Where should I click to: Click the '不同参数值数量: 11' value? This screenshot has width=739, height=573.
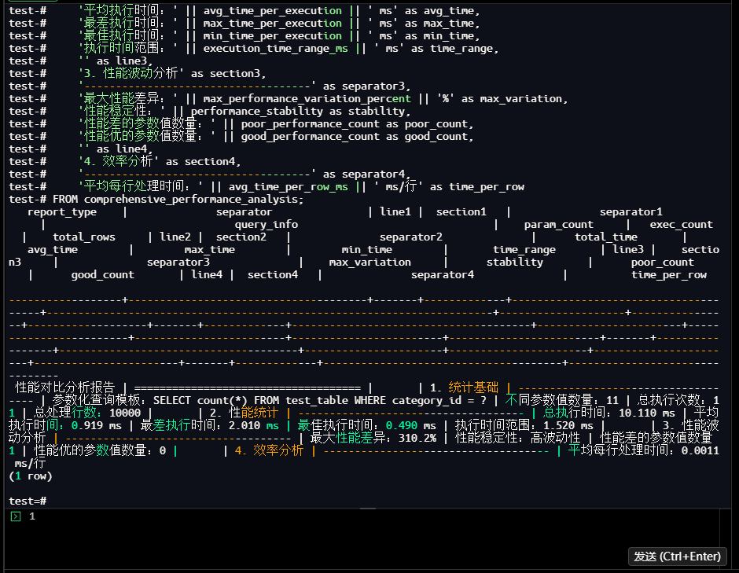point(562,400)
